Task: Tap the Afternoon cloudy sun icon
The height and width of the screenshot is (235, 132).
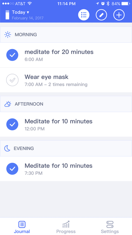Action: point(8,104)
